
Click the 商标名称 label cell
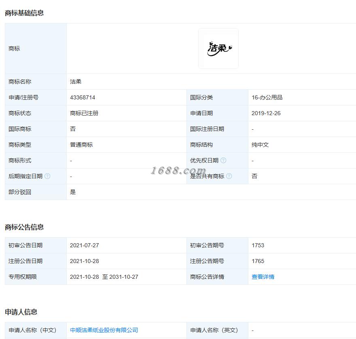pyautogui.click(x=36, y=82)
